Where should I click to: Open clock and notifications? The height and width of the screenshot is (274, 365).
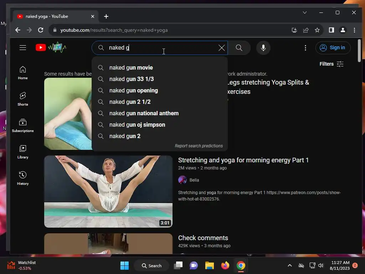(343, 265)
